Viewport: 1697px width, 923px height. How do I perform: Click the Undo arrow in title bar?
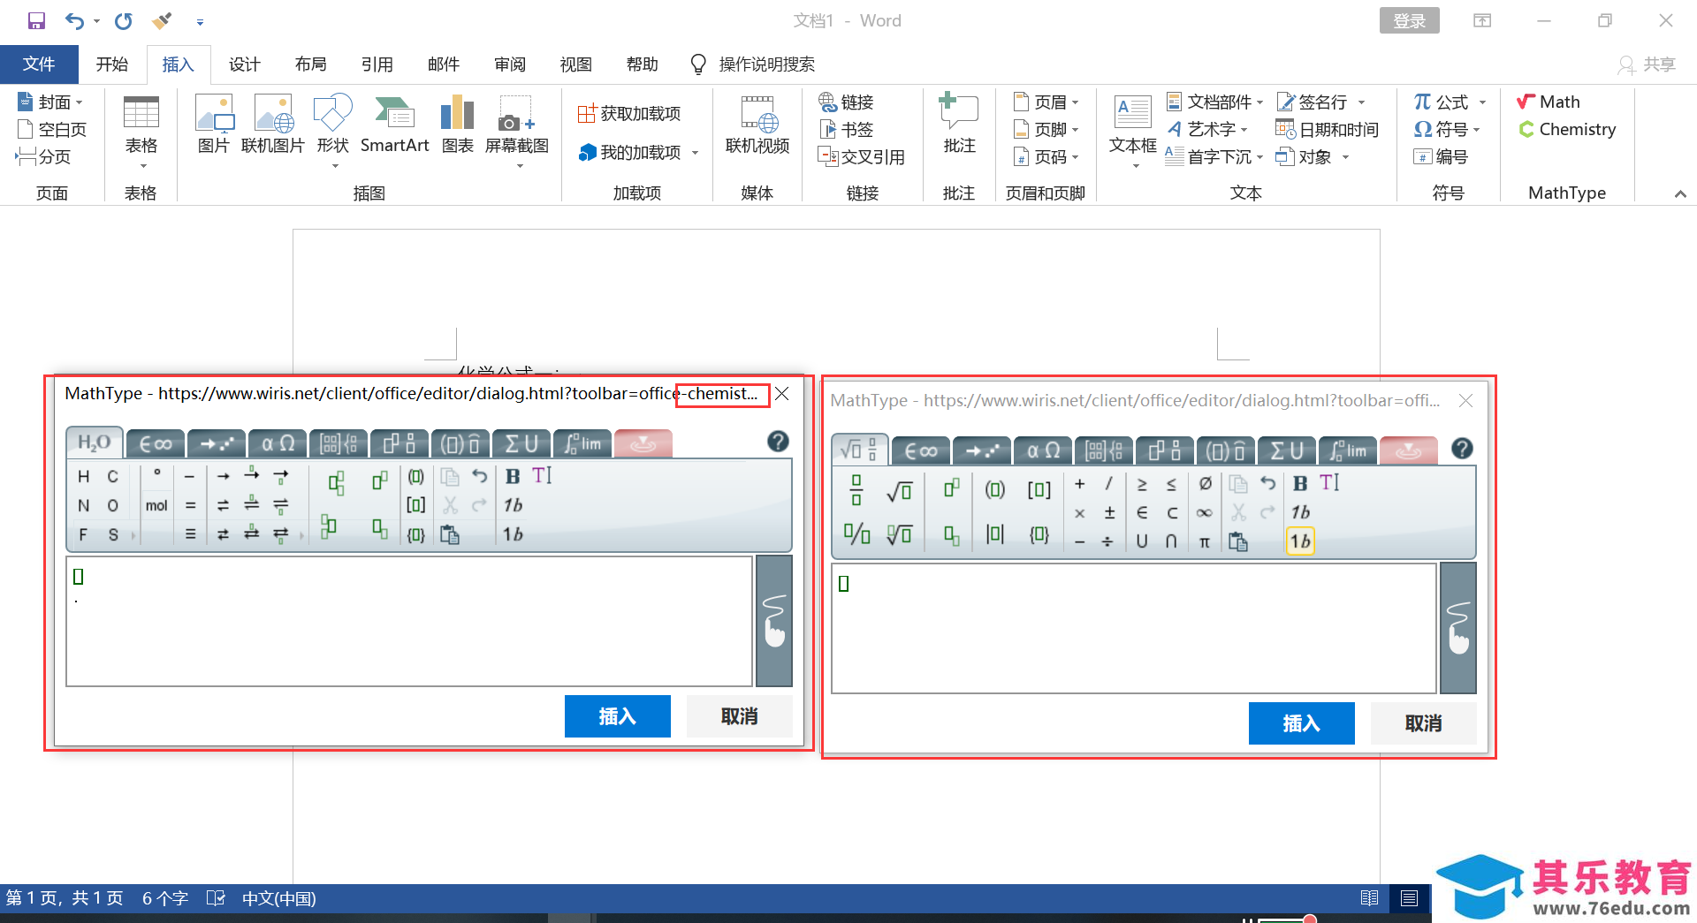point(75,20)
